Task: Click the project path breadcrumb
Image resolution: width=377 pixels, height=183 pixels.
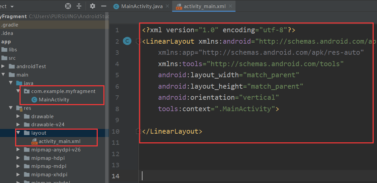Action: 69,16
